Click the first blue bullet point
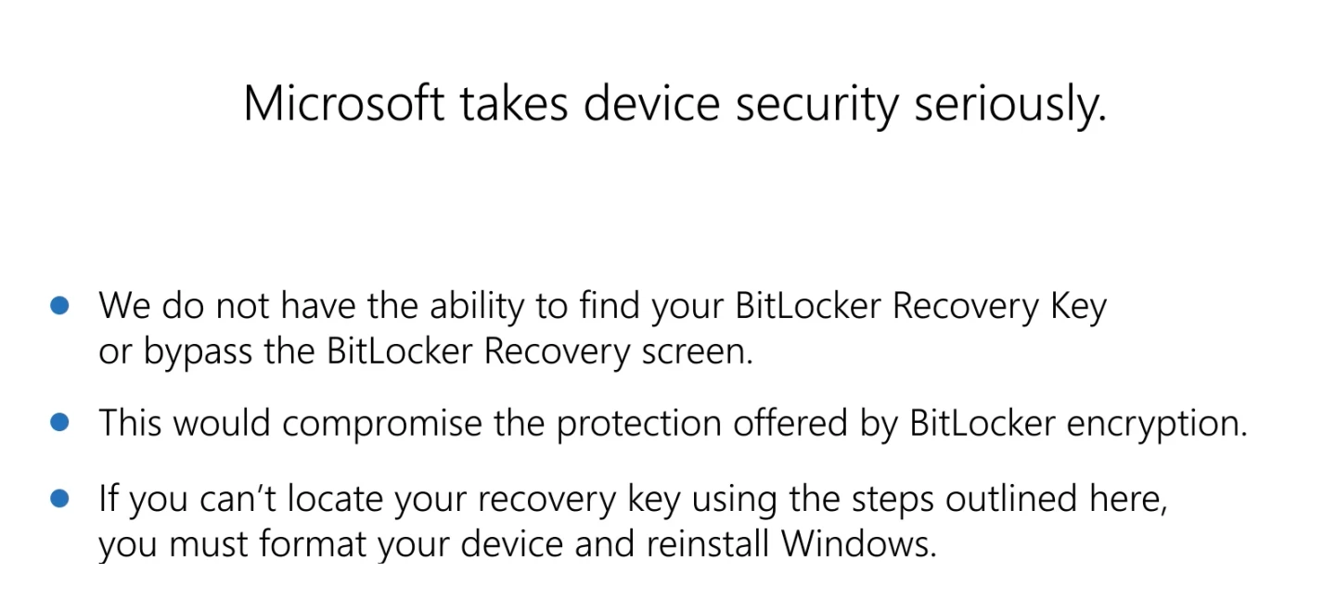The height and width of the screenshot is (599, 1336). [60, 305]
